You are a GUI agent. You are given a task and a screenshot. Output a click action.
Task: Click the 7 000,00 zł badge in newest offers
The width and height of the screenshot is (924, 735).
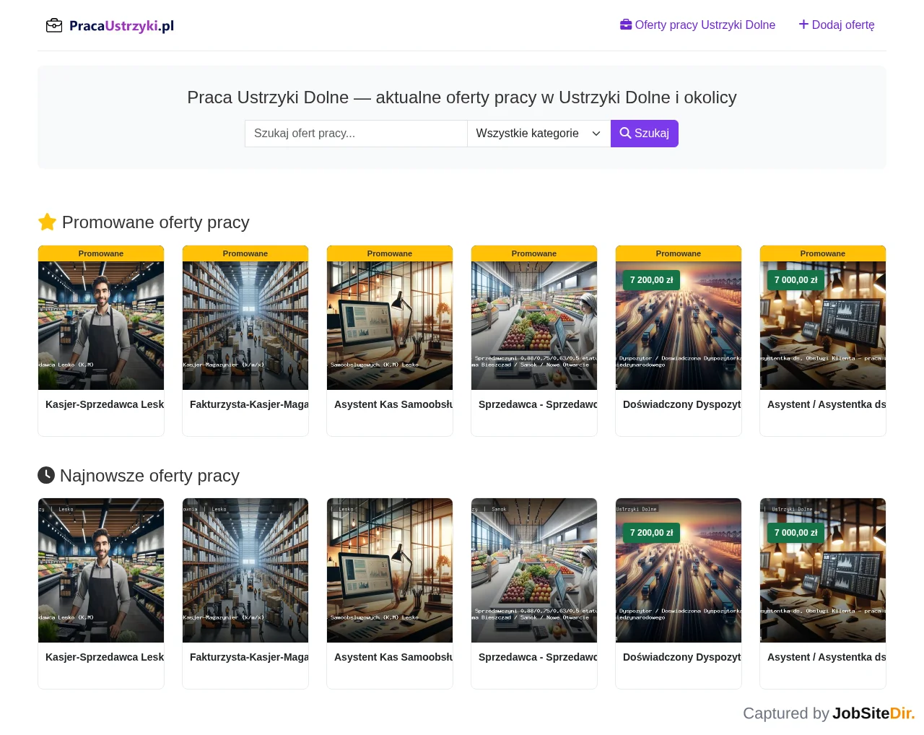(x=796, y=533)
